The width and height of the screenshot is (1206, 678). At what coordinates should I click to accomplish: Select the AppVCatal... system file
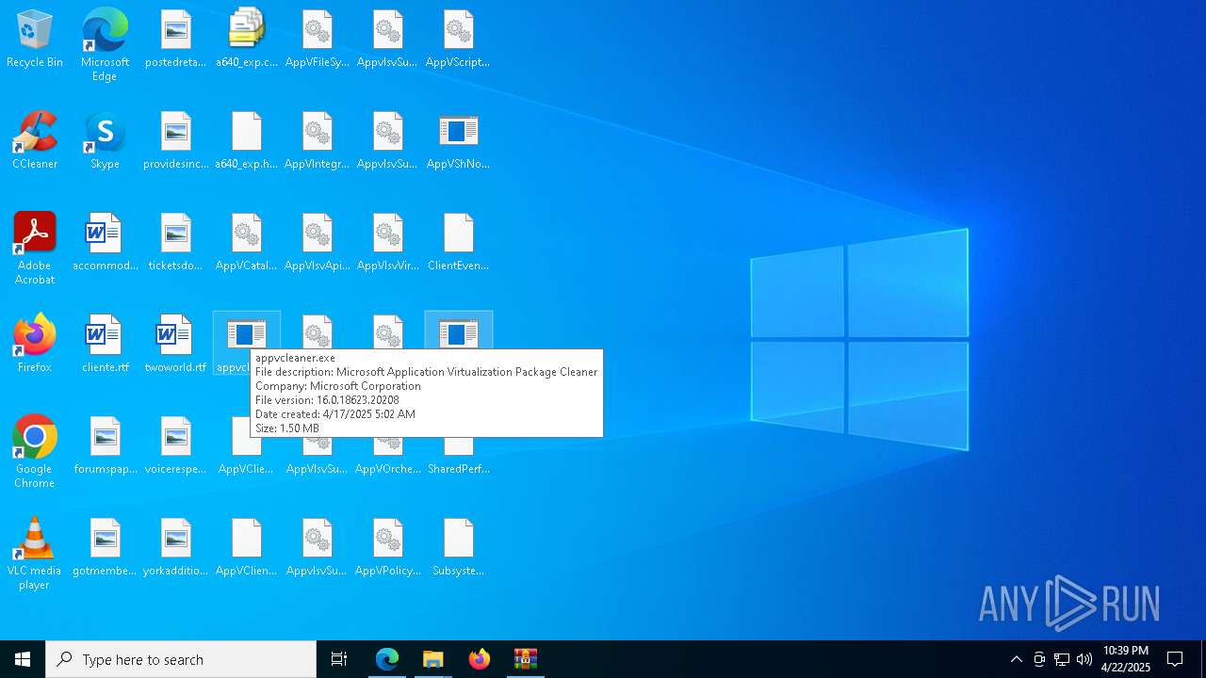(247, 243)
